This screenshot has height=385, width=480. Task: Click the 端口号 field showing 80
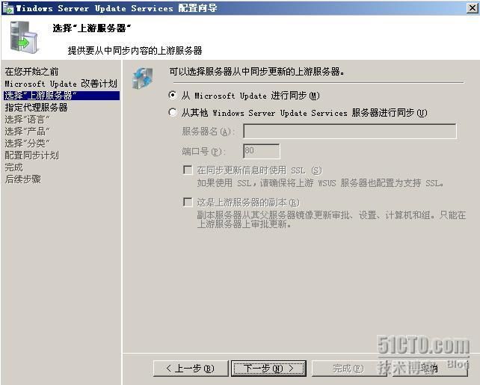tap(262, 151)
